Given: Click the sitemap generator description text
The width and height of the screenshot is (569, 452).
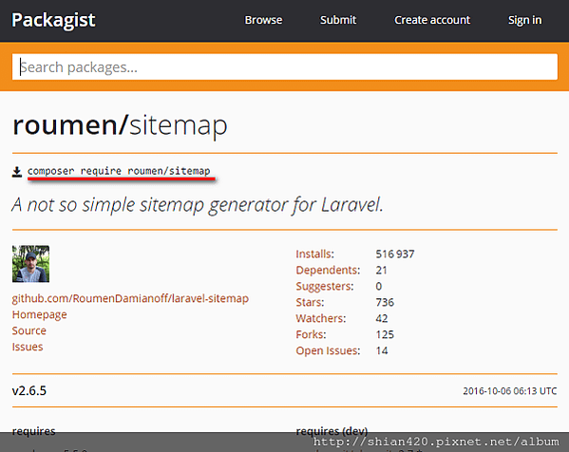Looking at the screenshot, I should 197,204.
